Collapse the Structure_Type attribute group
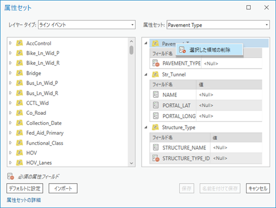 (146, 127)
